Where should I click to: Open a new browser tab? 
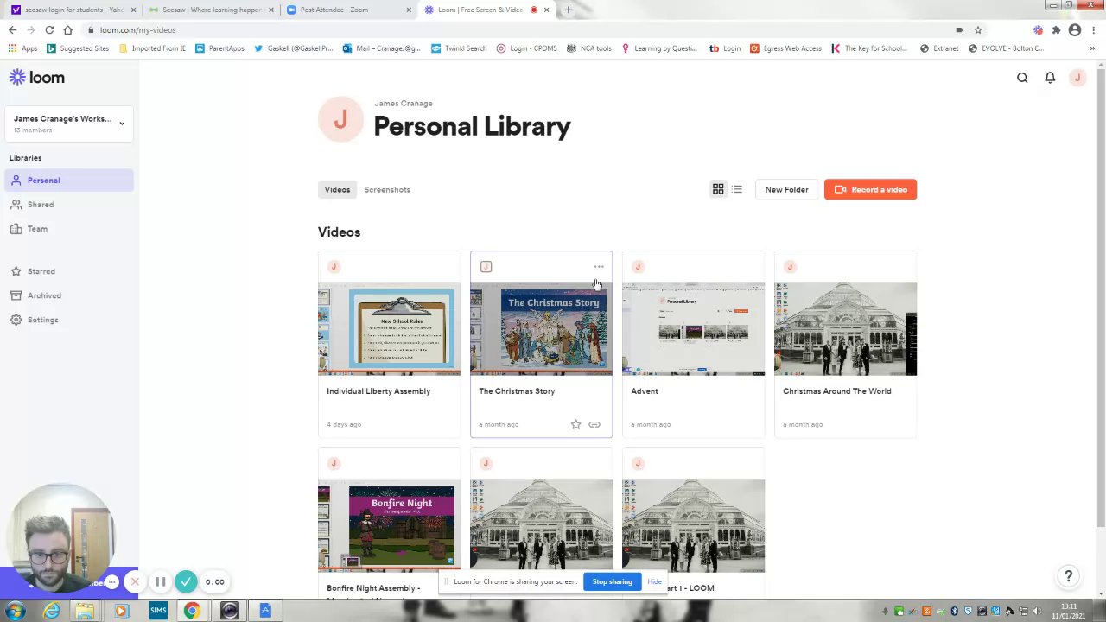click(568, 10)
